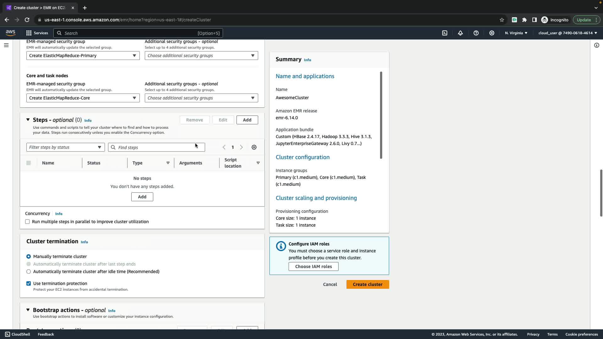Collapse the Bootstrap actions section
This screenshot has width=603, height=339.
tap(28, 310)
